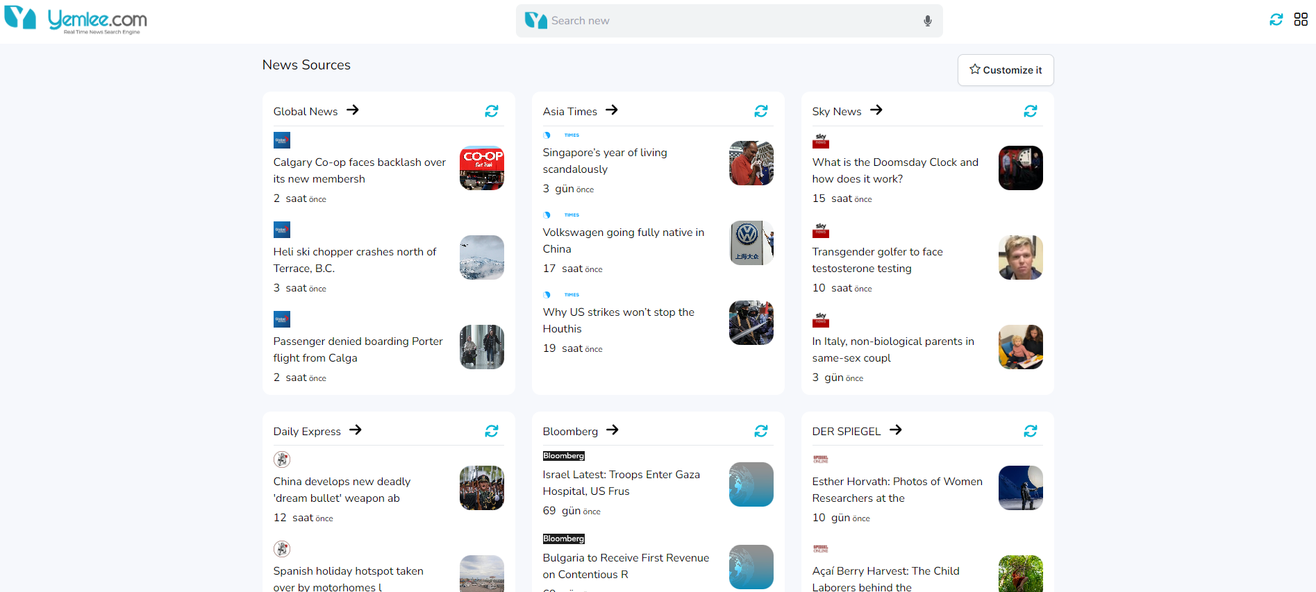Screen dimensions: 1316x592
Task: Open Bloomberg via arrow icon
Action: pyautogui.click(x=613, y=430)
